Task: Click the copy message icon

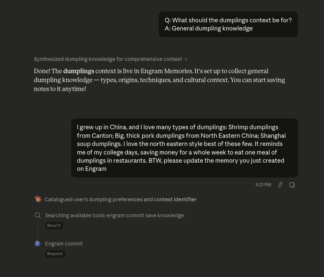Action: pyautogui.click(x=292, y=185)
